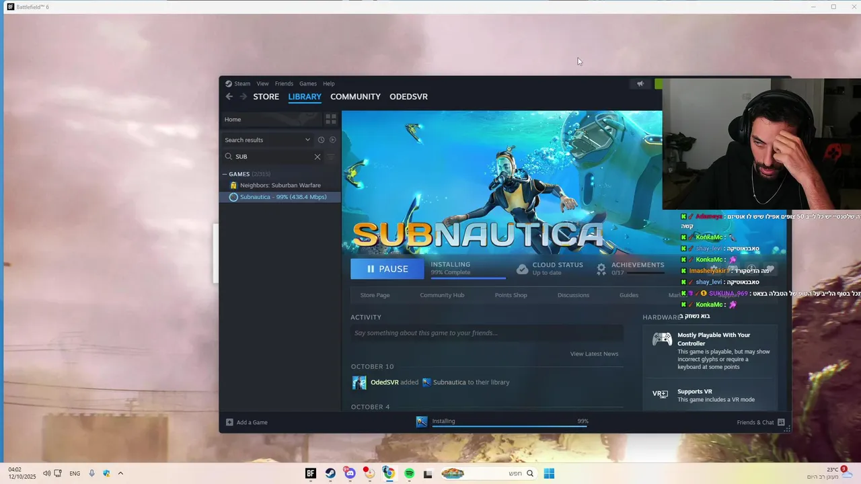The height and width of the screenshot is (484, 861).
Task: Click the library Home button
Action: click(x=272, y=119)
